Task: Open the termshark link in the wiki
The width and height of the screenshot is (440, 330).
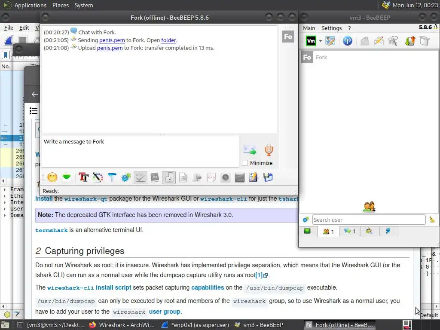Action: coord(52,230)
